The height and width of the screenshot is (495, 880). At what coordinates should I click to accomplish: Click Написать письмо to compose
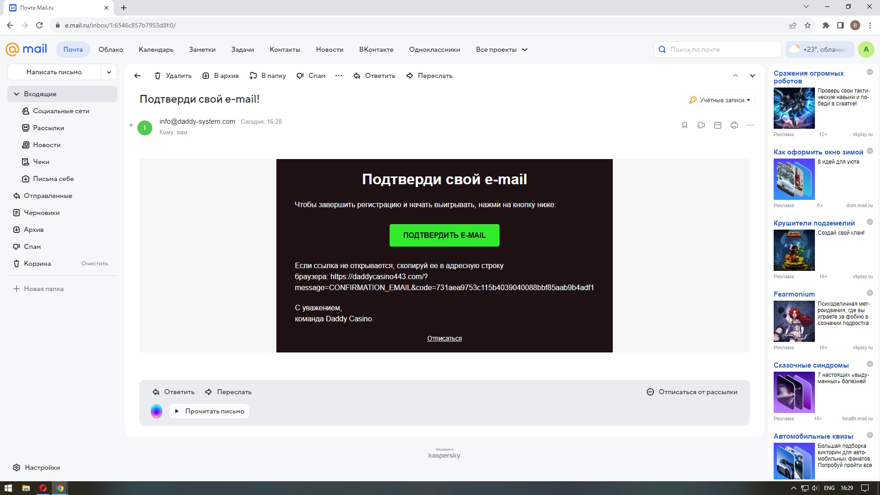click(x=54, y=72)
